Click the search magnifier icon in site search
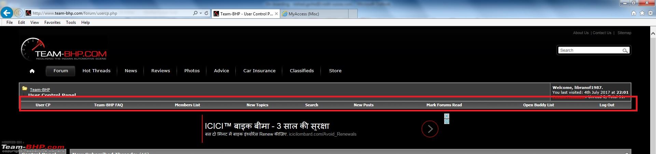Viewport: 656px width, 154px height. 625,50
